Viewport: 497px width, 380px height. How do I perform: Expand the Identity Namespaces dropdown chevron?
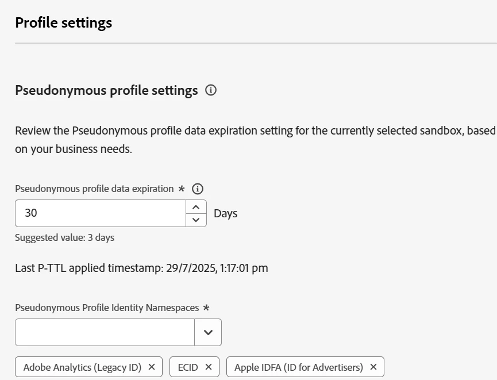(x=208, y=332)
